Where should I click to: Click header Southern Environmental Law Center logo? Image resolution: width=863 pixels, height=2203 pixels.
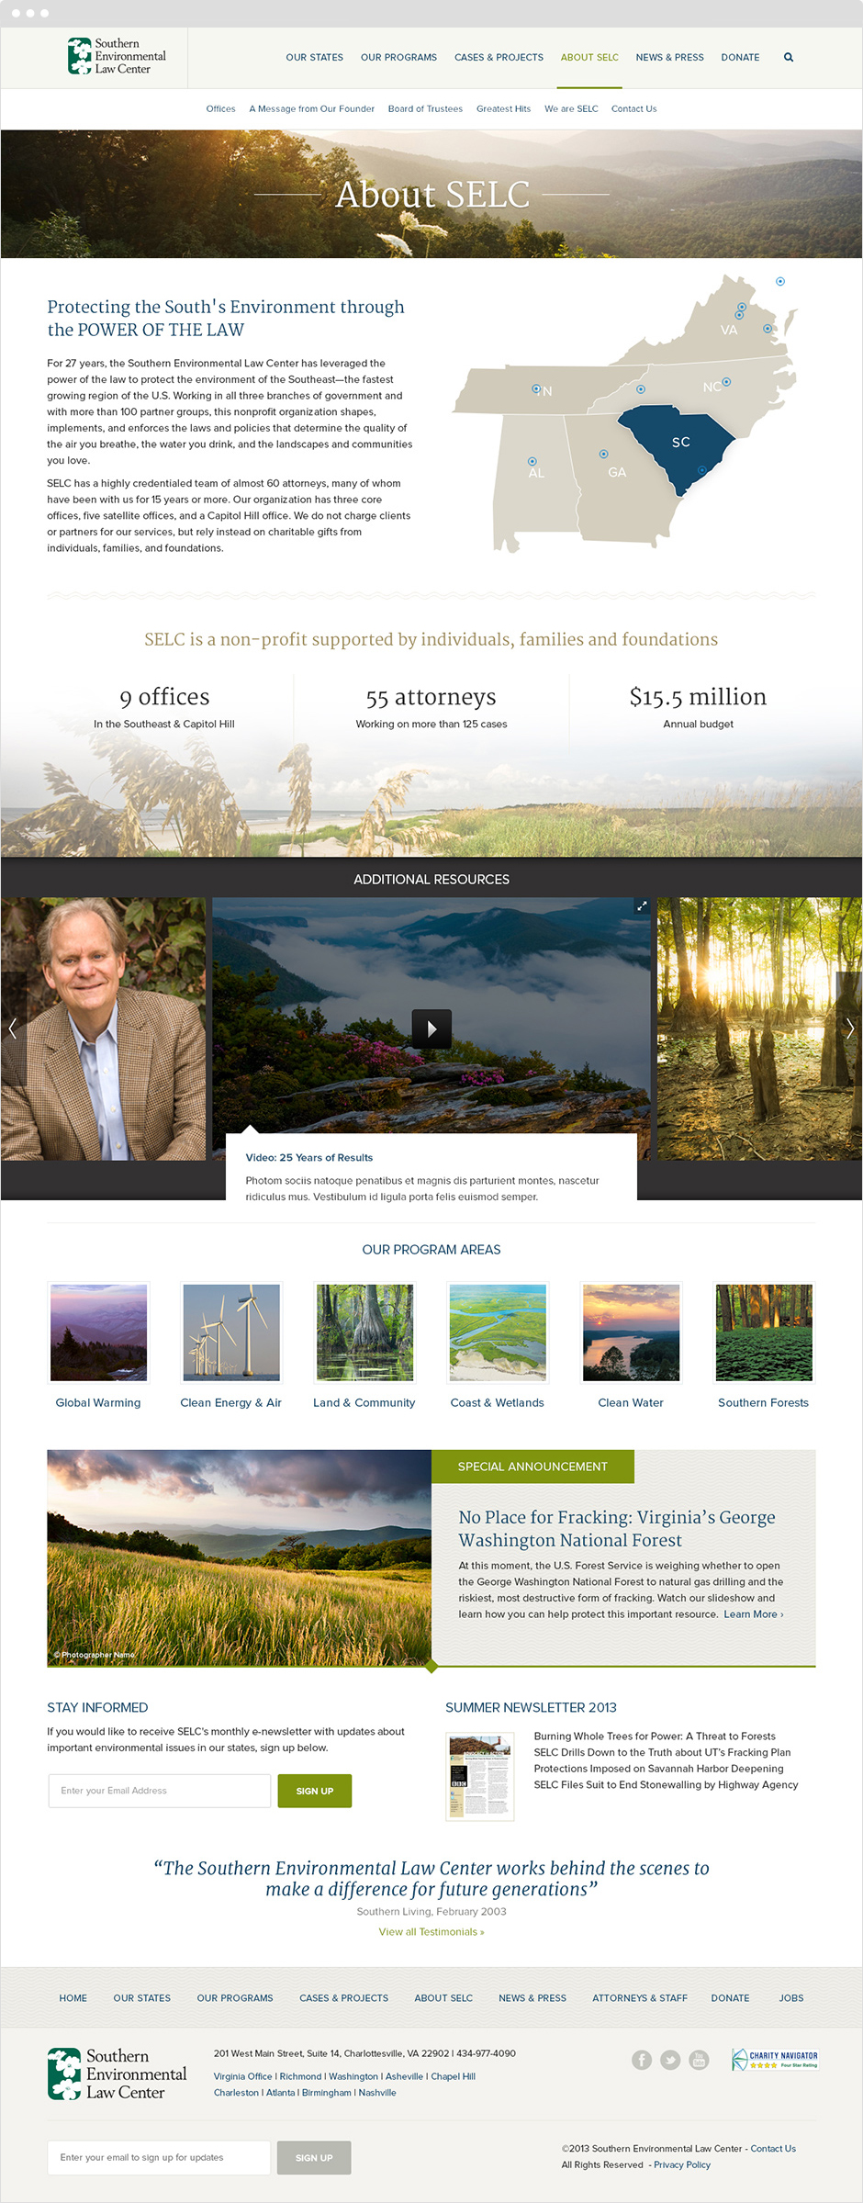coord(117,56)
